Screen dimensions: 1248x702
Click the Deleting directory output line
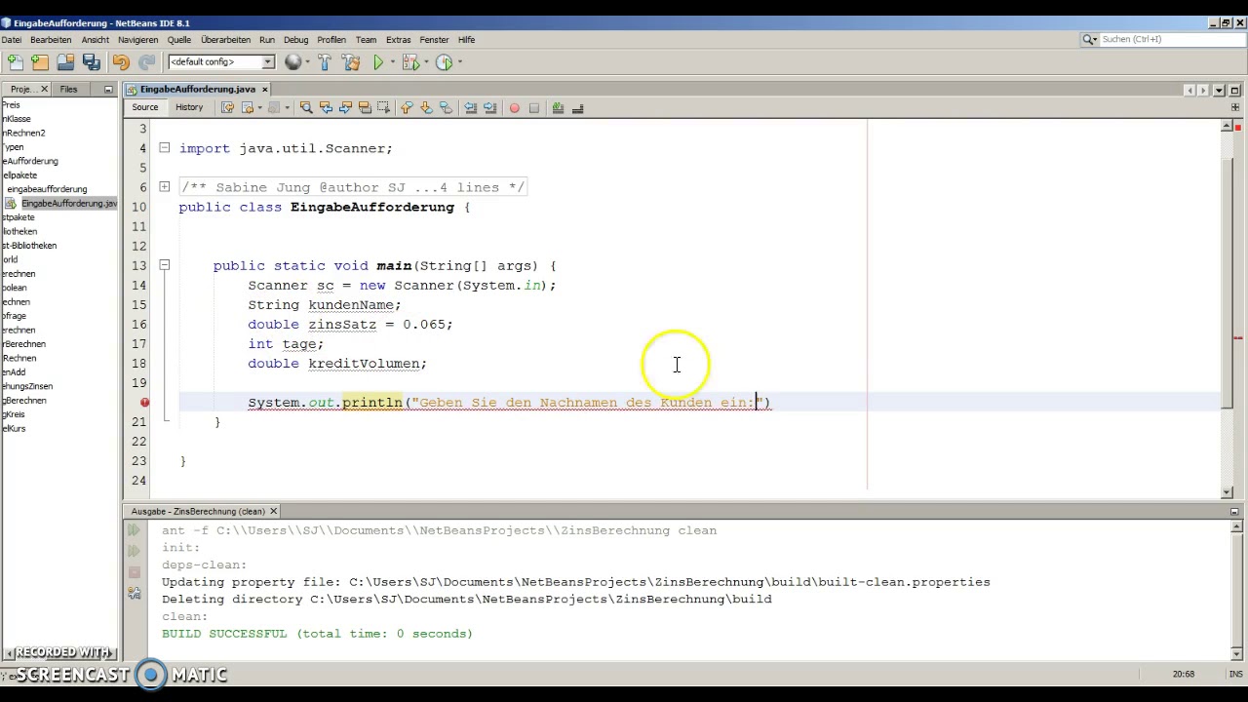point(466,599)
